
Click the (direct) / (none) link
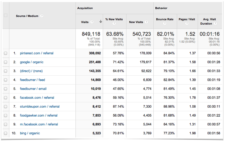point(31,71)
